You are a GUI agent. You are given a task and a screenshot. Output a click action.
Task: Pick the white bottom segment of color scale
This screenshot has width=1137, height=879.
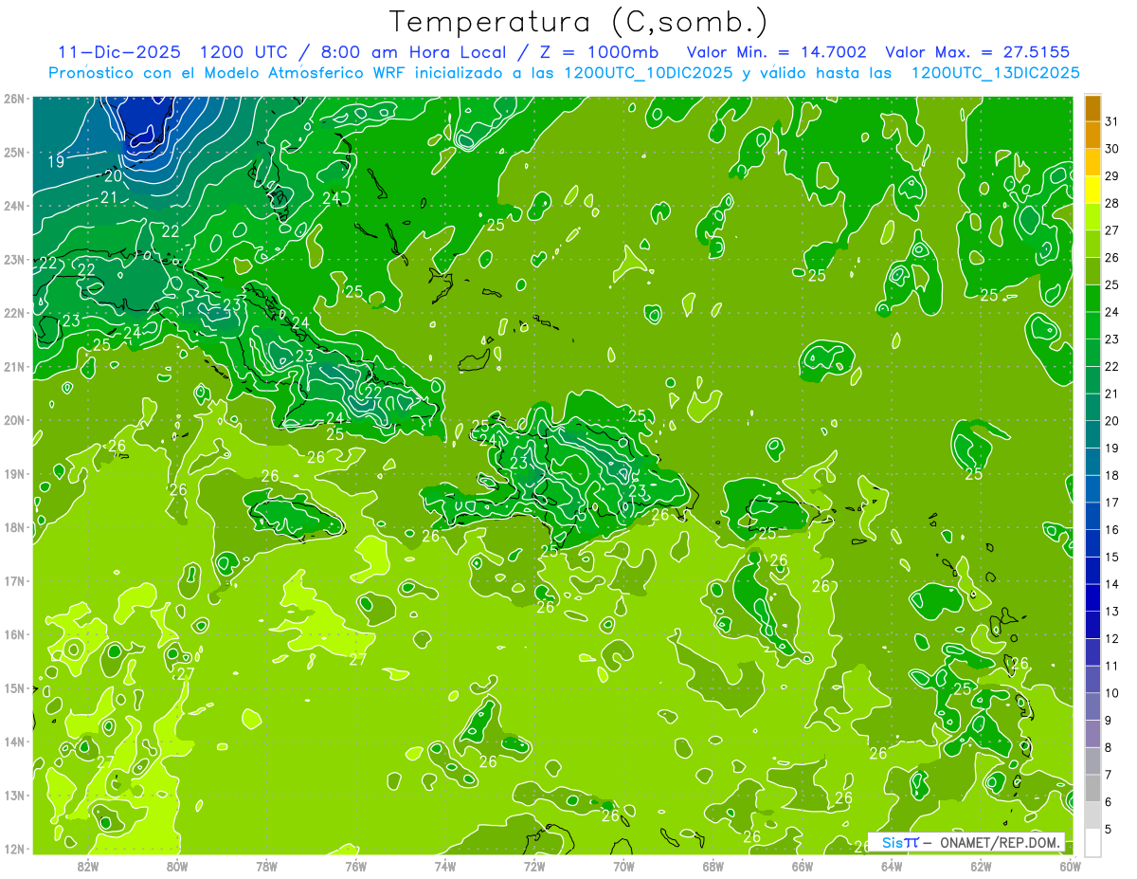pyautogui.click(x=1092, y=842)
